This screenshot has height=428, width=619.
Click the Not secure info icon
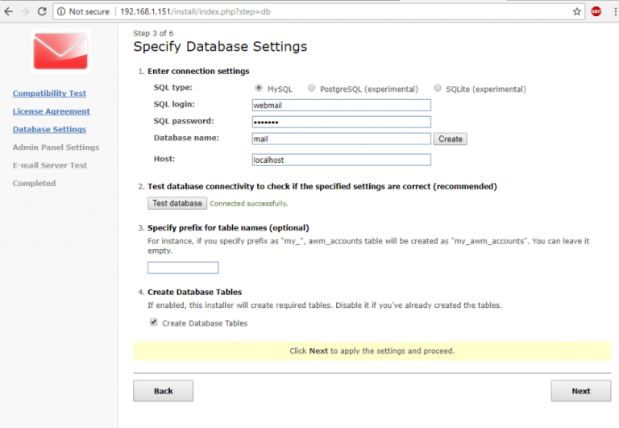61,11
